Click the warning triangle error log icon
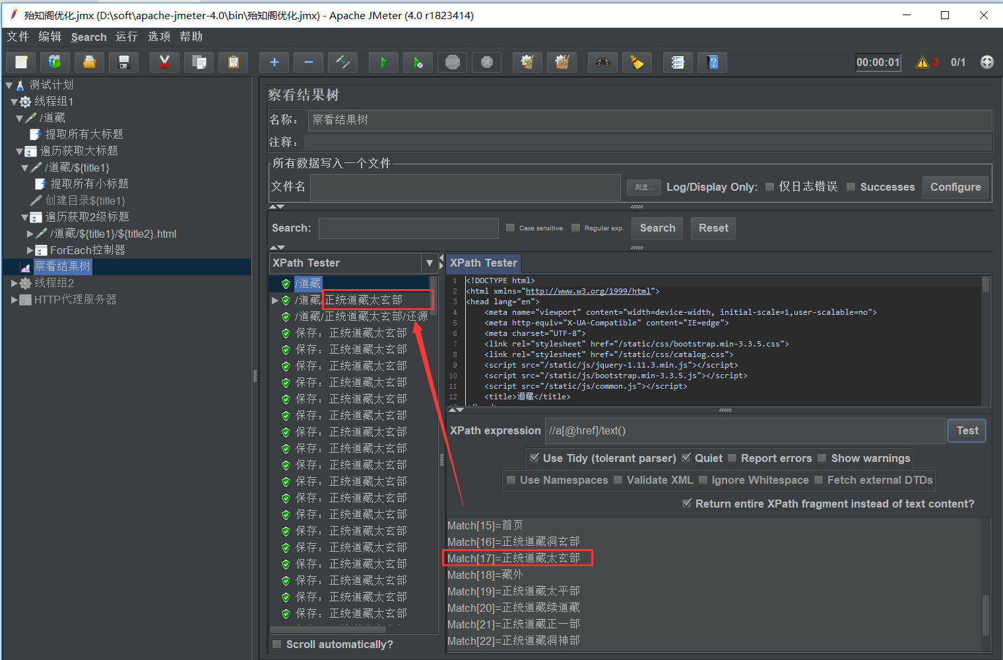1003x660 pixels. tap(922, 62)
